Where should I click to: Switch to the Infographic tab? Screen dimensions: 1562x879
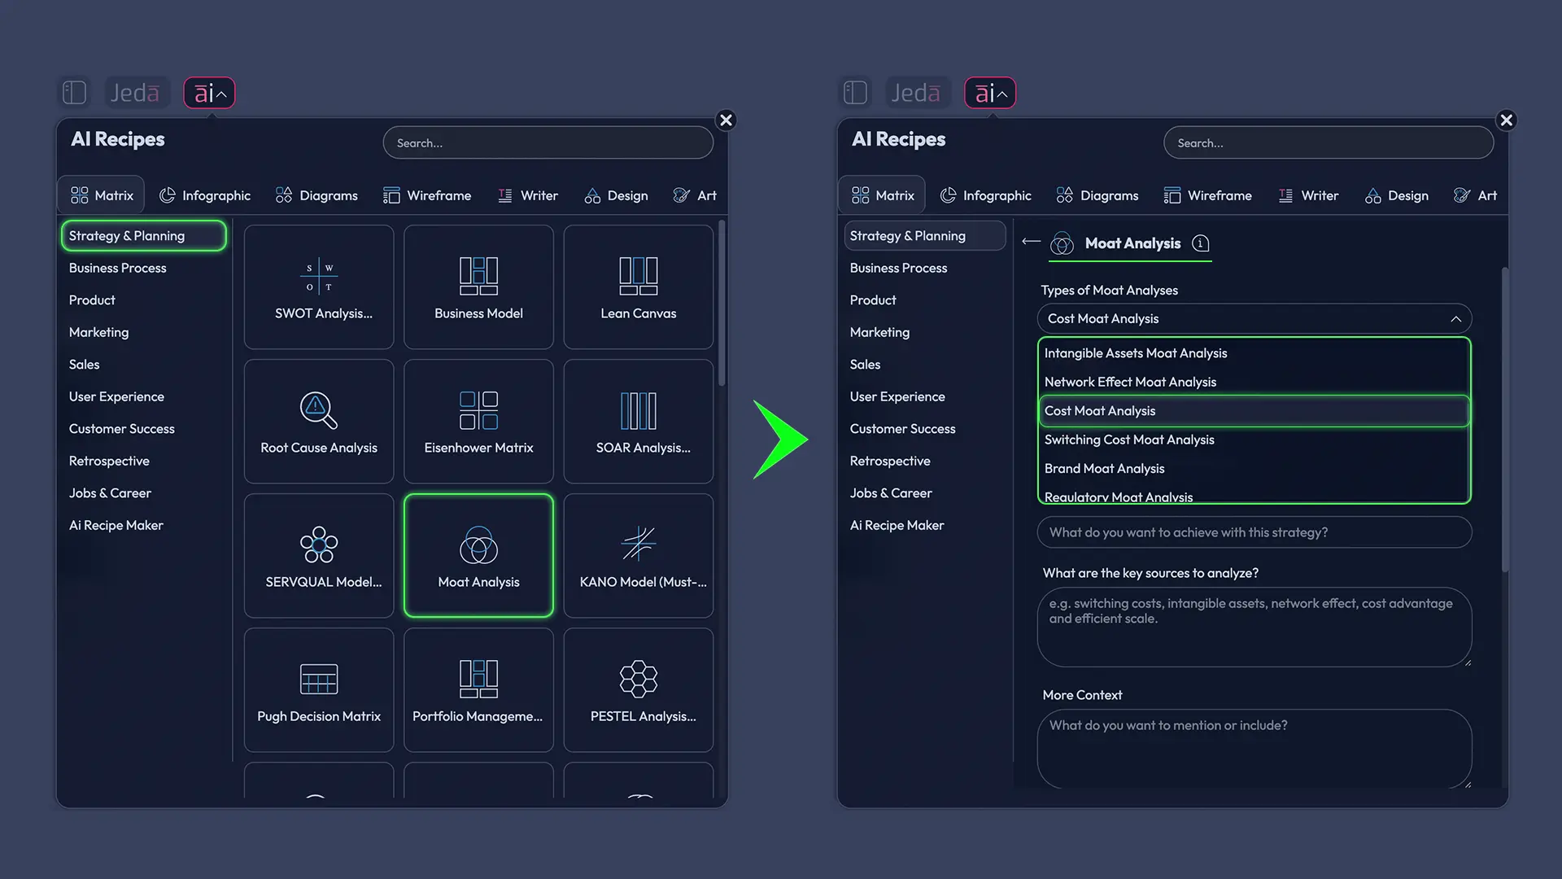tap(205, 195)
